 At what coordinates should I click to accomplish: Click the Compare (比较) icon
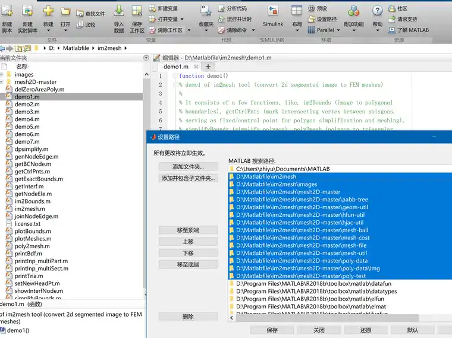80,25
